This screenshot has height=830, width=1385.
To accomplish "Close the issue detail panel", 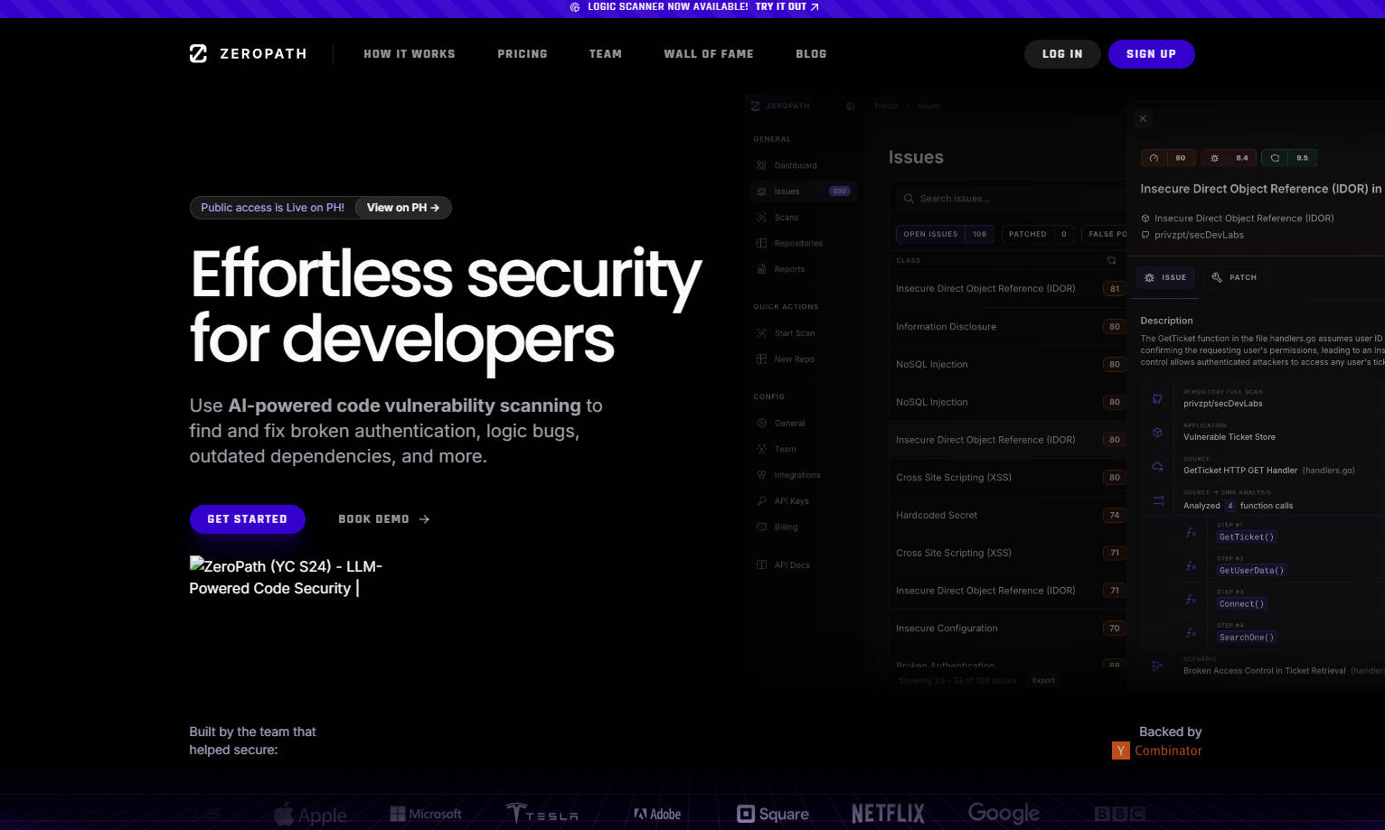I will tap(1143, 118).
